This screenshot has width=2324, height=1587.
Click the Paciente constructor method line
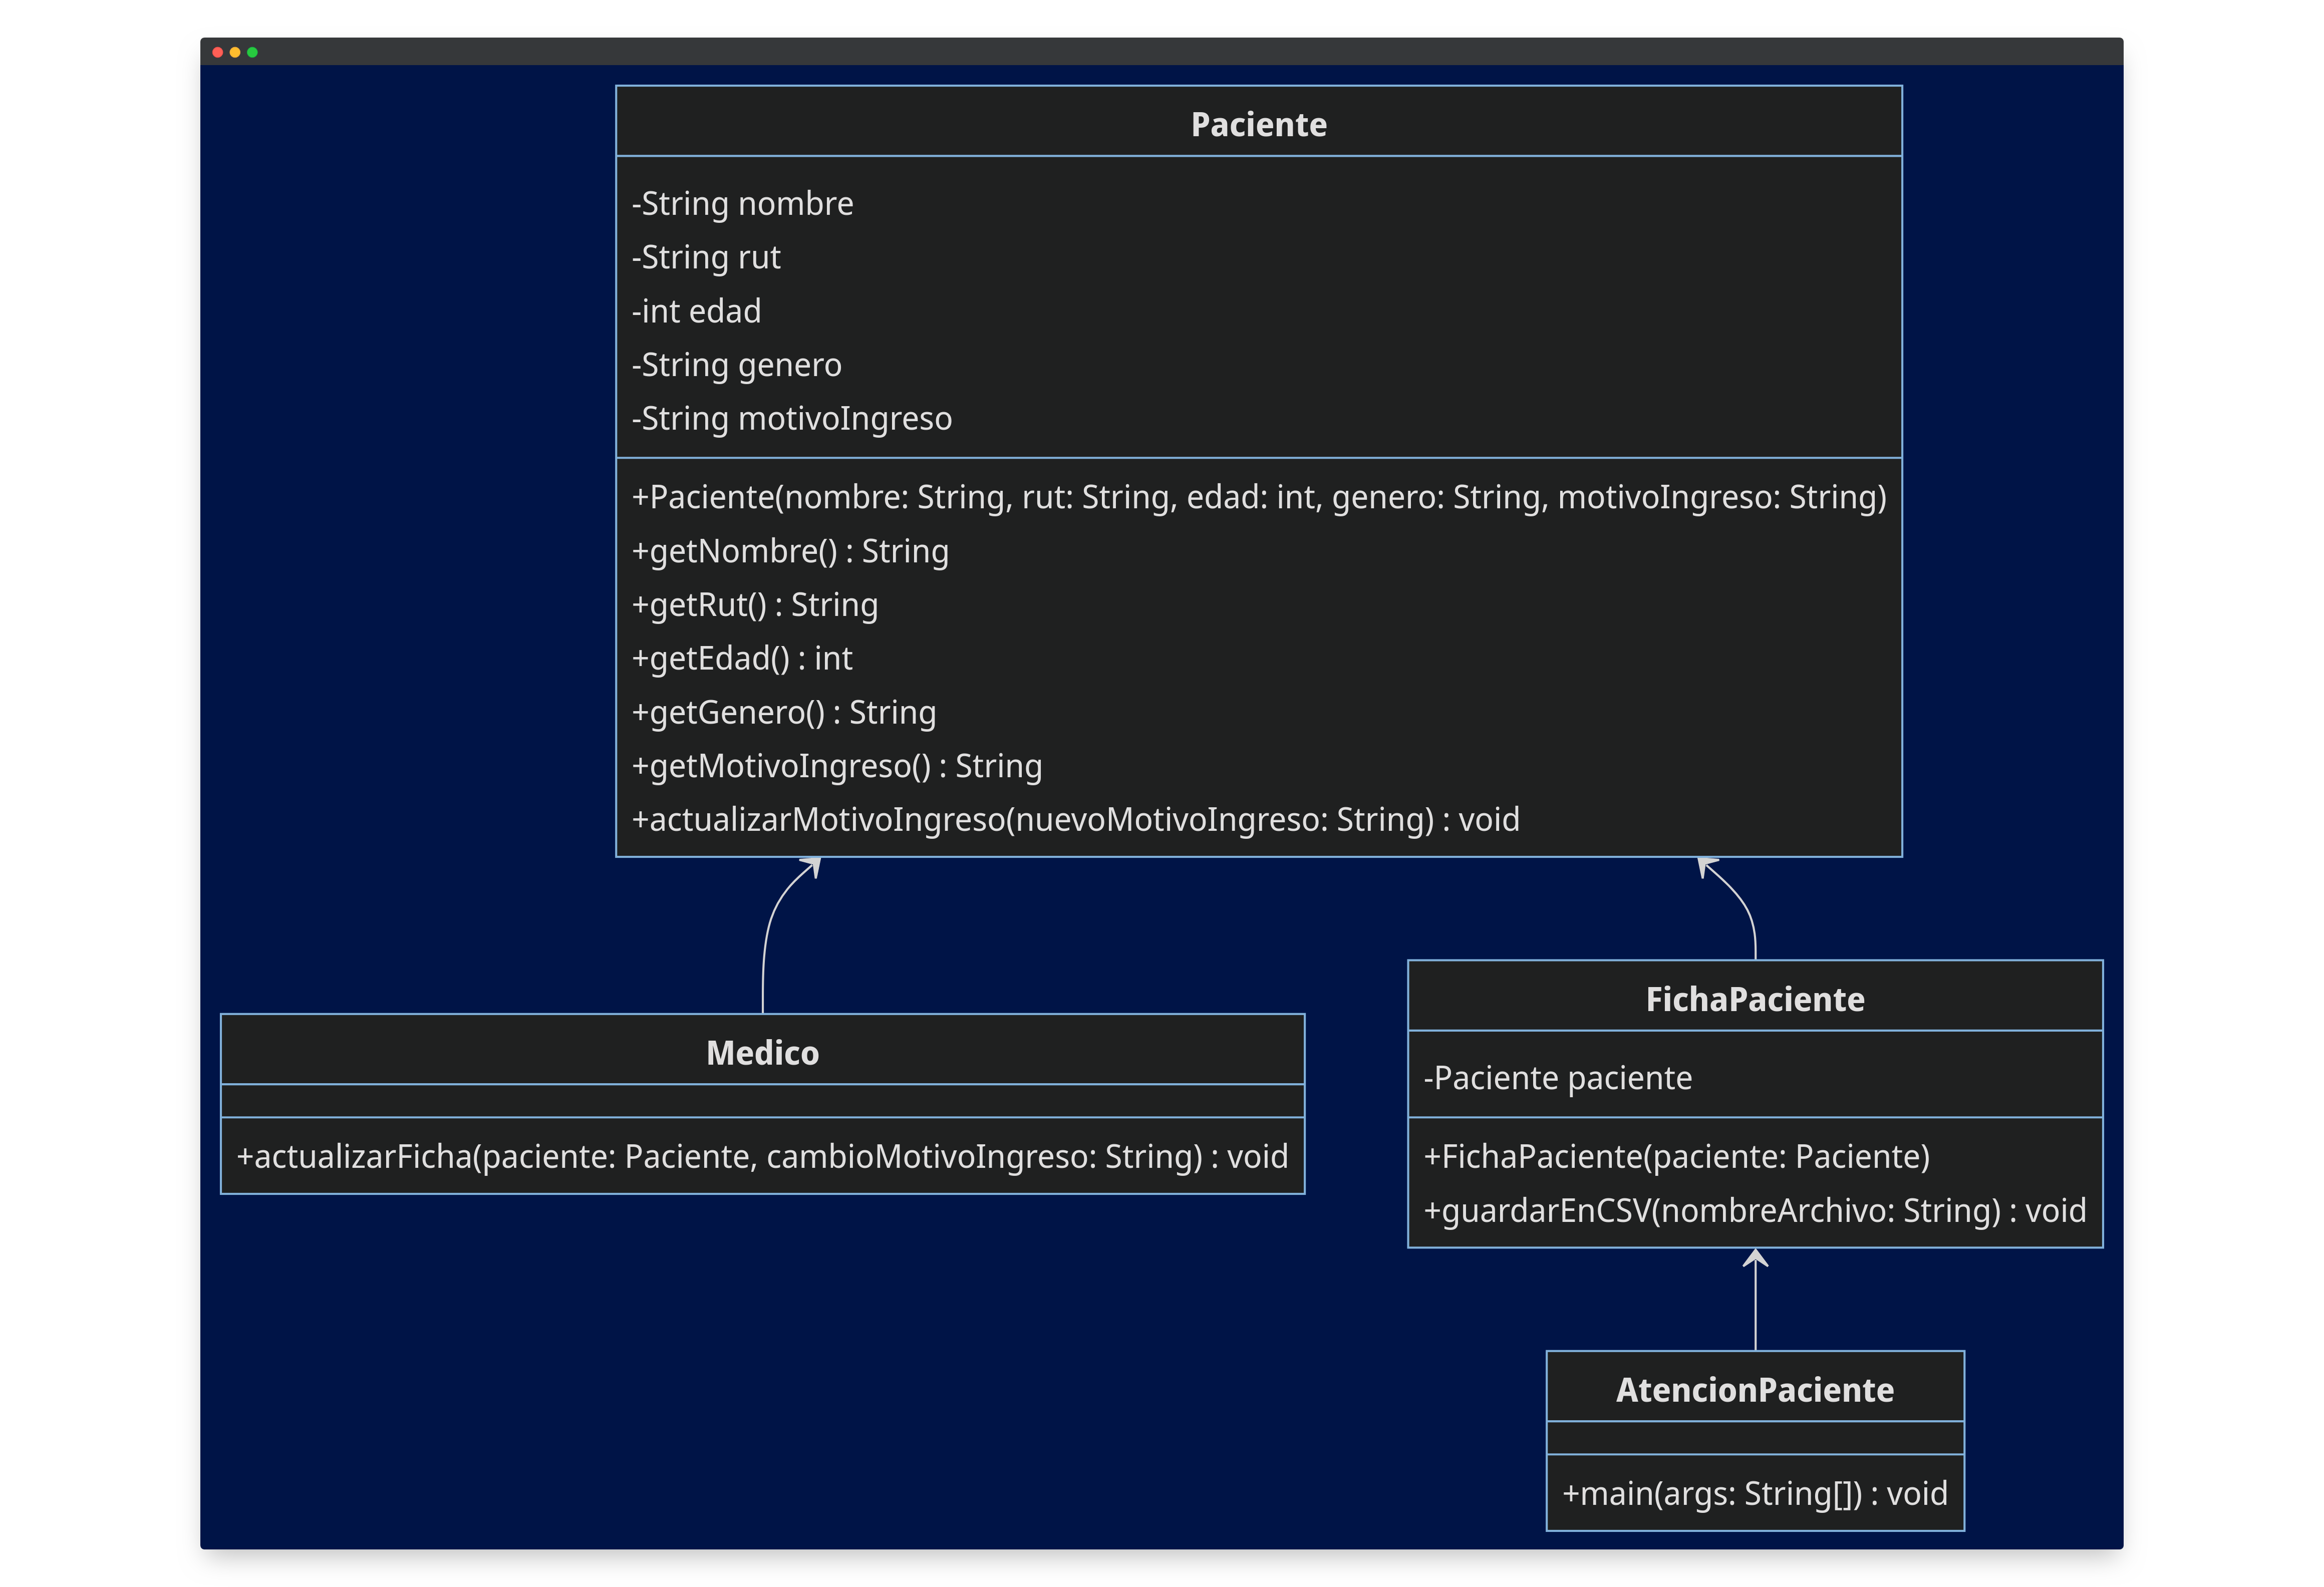click(1259, 497)
